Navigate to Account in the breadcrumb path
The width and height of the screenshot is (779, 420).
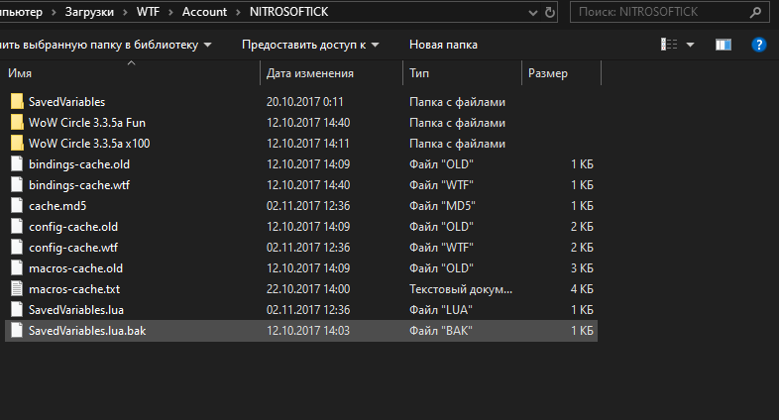[203, 12]
